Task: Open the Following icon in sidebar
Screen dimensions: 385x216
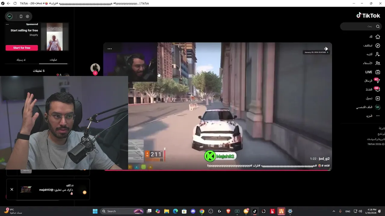Action: 378,54
